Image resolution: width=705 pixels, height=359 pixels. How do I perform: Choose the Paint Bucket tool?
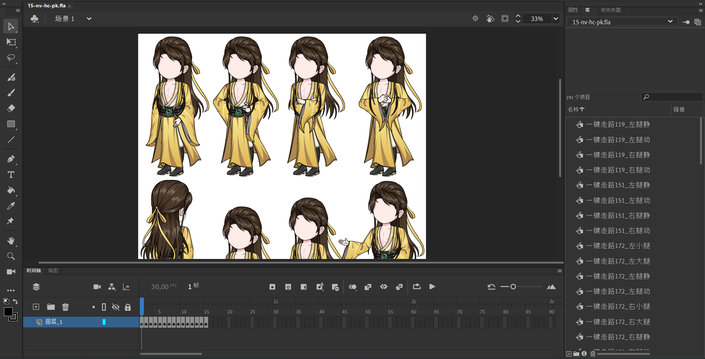11,190
